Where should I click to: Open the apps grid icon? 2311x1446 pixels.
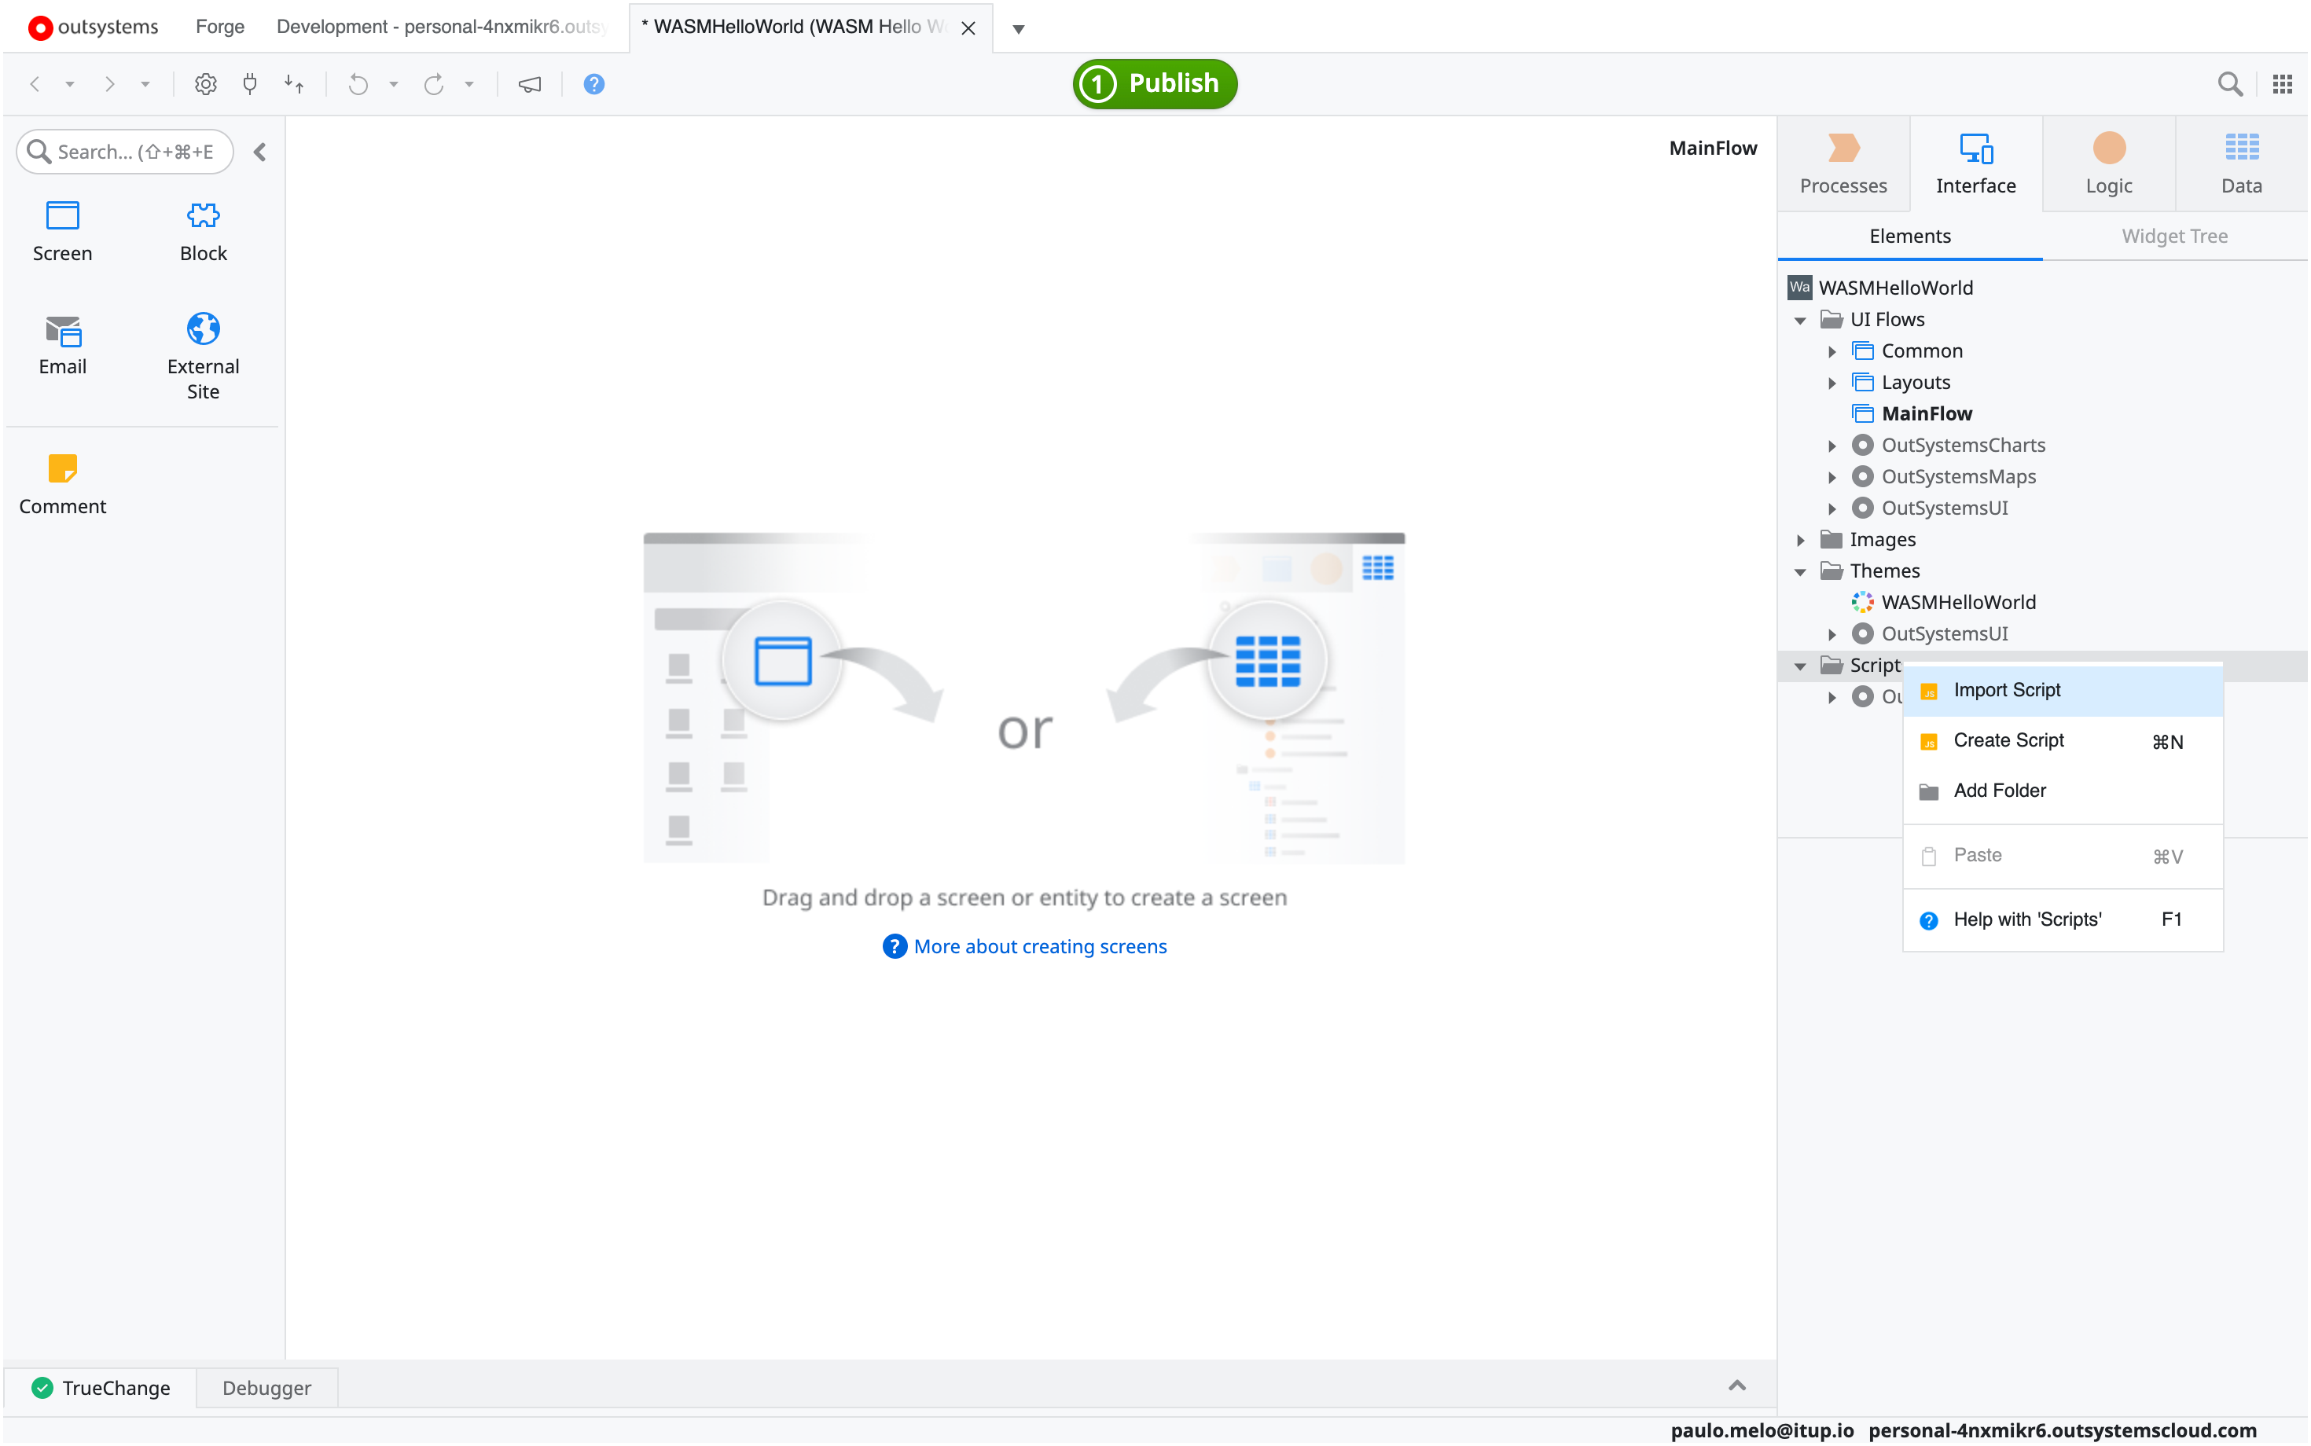(x=2282, y=84)
